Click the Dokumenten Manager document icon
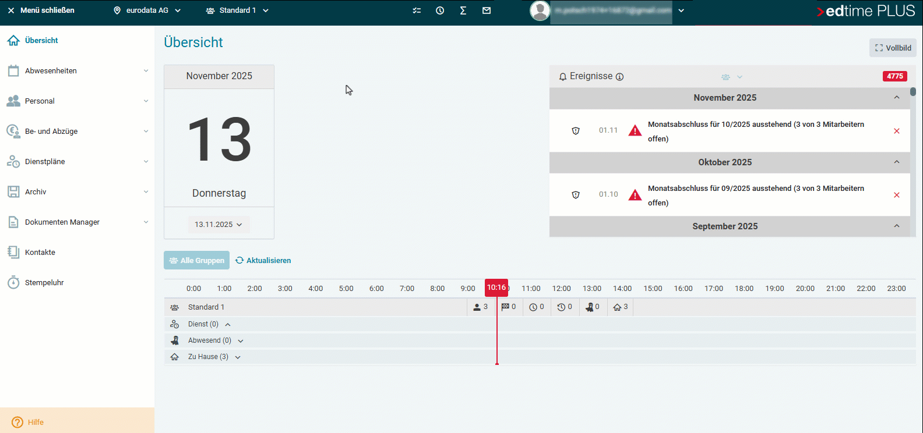This screenshot has height=433, width=923. click(x=13, y=222)
